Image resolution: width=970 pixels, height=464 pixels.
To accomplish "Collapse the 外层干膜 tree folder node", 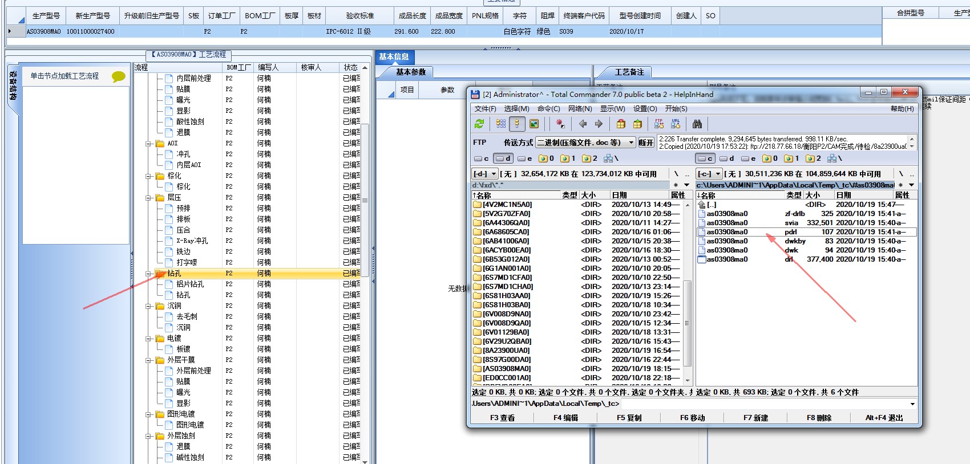I will click(x=149, y=360).
